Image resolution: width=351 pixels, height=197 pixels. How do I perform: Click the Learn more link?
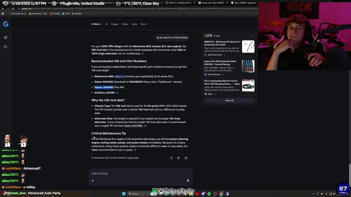(x=133, y=158)
